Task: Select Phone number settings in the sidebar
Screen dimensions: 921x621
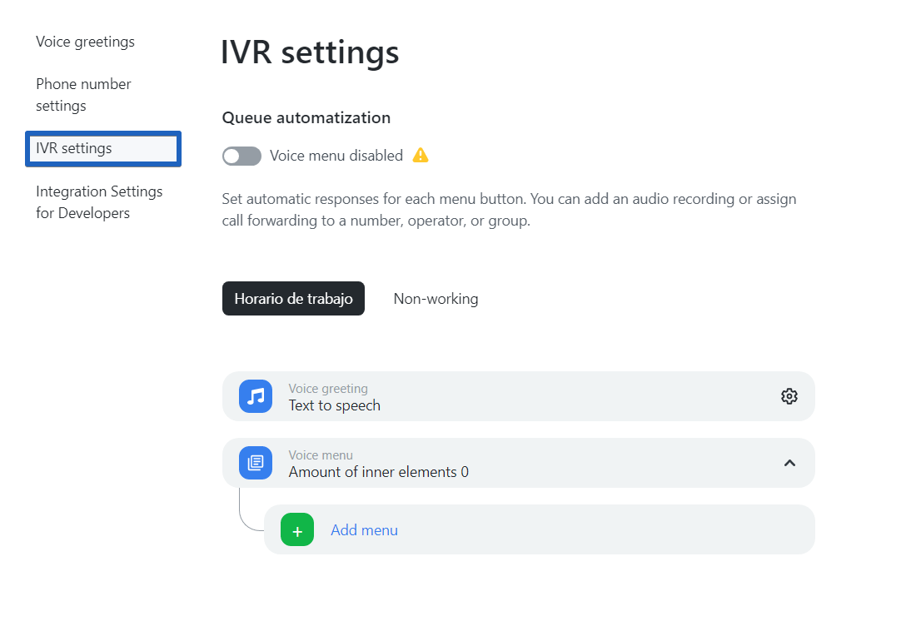Action: (83, 94)
